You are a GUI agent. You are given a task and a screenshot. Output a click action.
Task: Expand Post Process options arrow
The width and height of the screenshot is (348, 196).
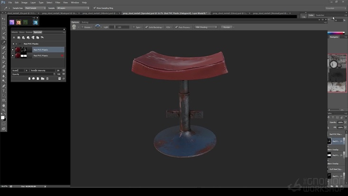(x=191, y=27)
